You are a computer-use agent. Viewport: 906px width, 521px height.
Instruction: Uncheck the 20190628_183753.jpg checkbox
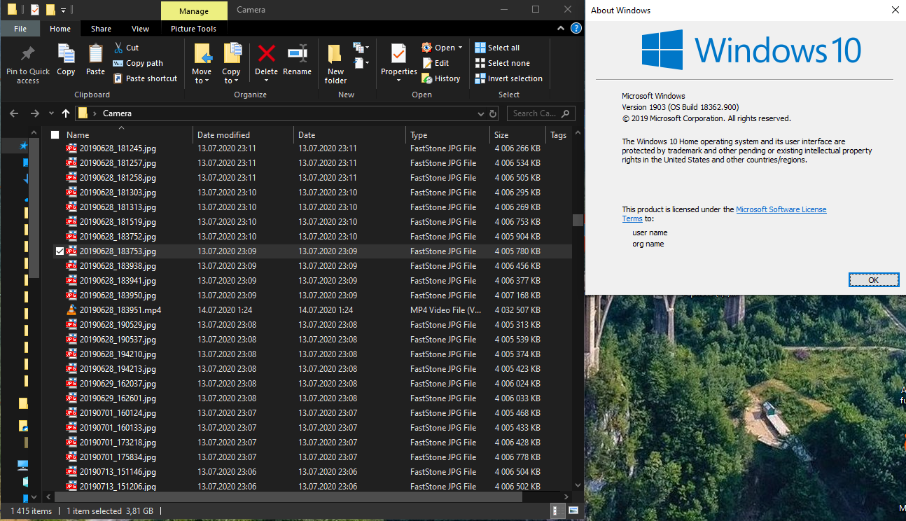coord(60,251)
